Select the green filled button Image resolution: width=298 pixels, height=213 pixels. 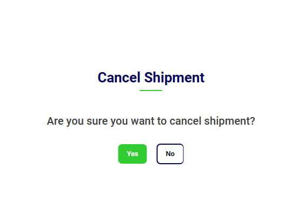point(133,154)
